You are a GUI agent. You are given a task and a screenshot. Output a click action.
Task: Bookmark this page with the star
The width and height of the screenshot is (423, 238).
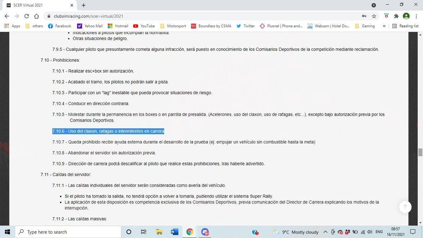pyautogui.click(x=374, y=16)
